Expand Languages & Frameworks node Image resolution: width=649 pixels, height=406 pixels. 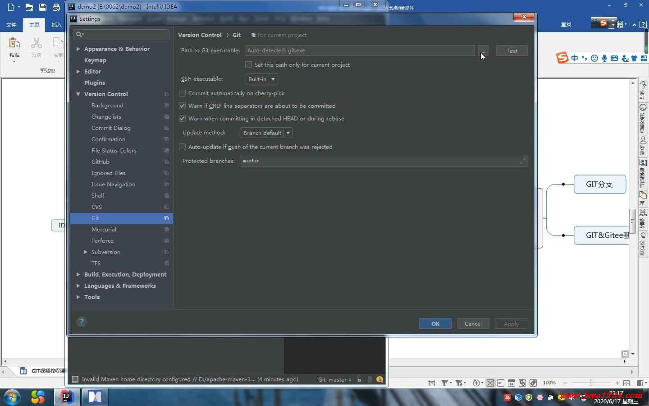click(78, 286)
